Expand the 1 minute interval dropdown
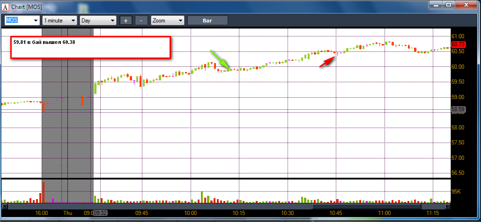Image resolution: width=481 pixels, height=222 pixels. tap(59, 21)
